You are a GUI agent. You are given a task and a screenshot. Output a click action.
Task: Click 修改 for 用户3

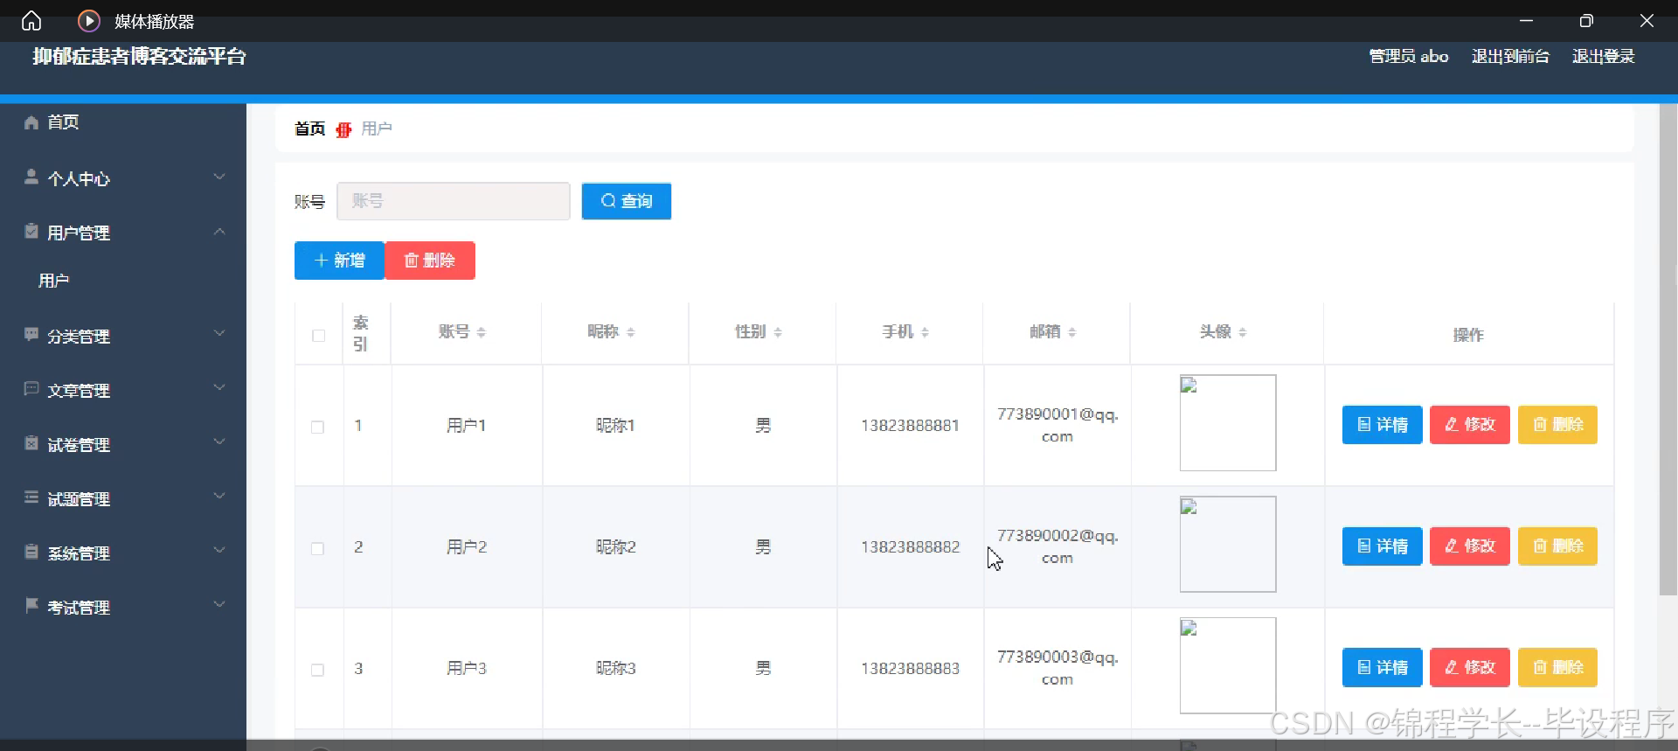(x=1470, y=668)
